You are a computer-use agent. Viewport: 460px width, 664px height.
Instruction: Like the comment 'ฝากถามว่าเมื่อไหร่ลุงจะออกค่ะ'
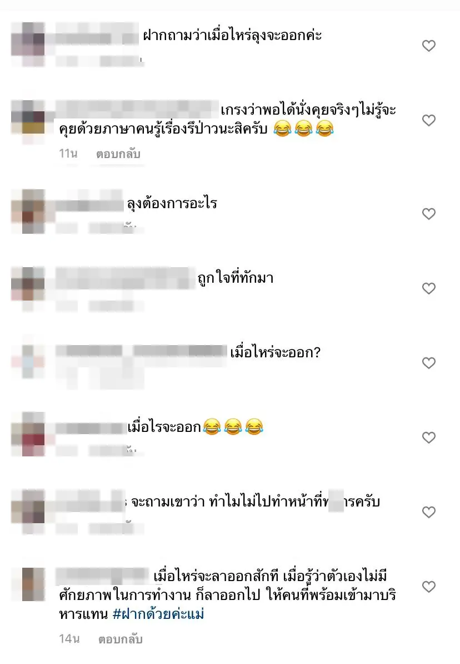coord(429,46)
